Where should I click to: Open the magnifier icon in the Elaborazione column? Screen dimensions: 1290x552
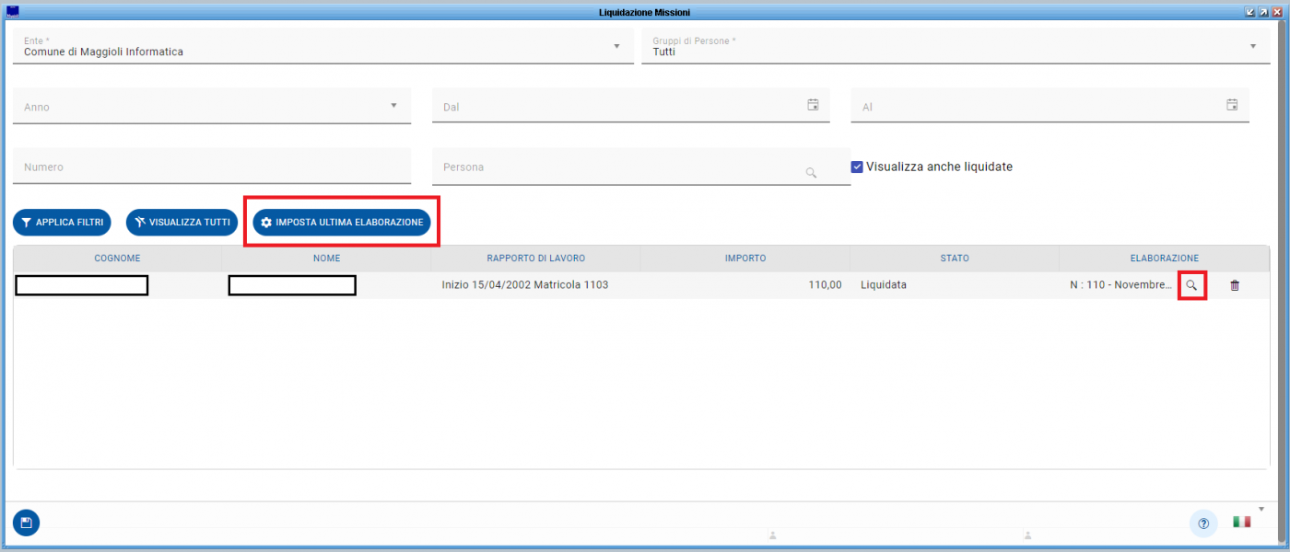1191,285
